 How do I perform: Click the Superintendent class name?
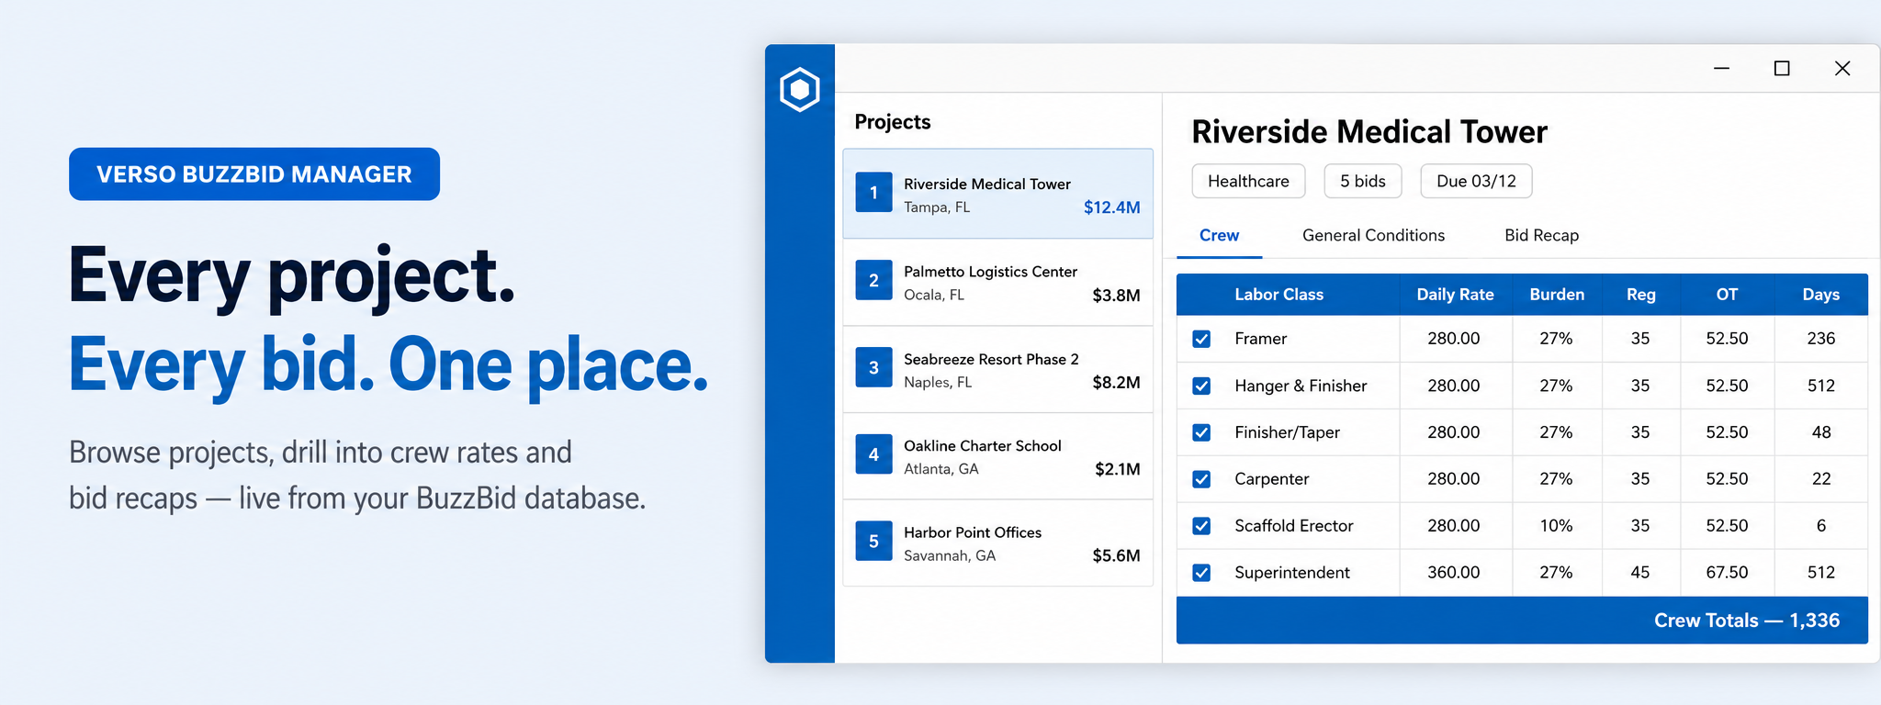tap(1291, 573)
